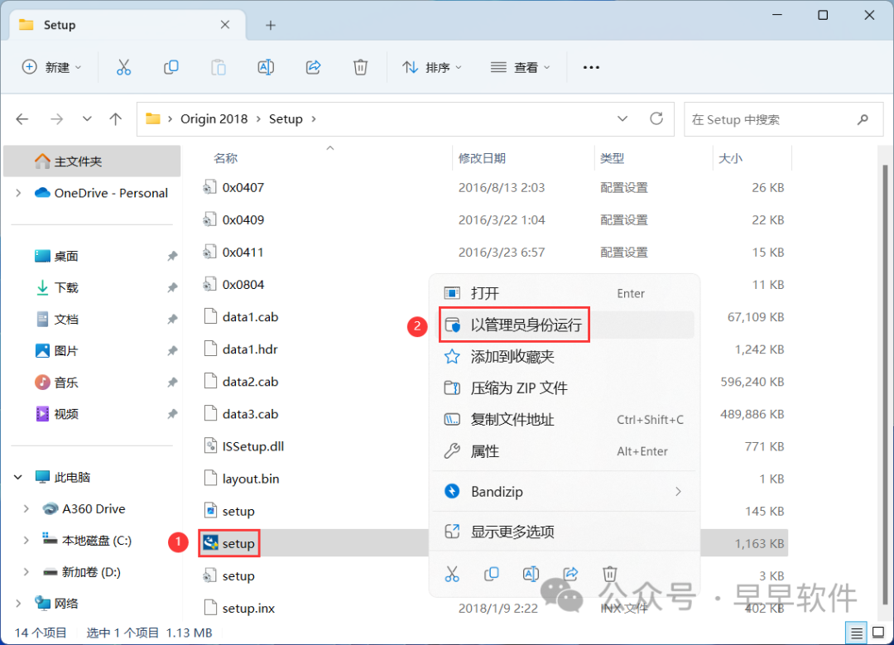This screenshot has height=645, width=894.
Task: Go up one folder with up arrow
Action: pos(116,119)
